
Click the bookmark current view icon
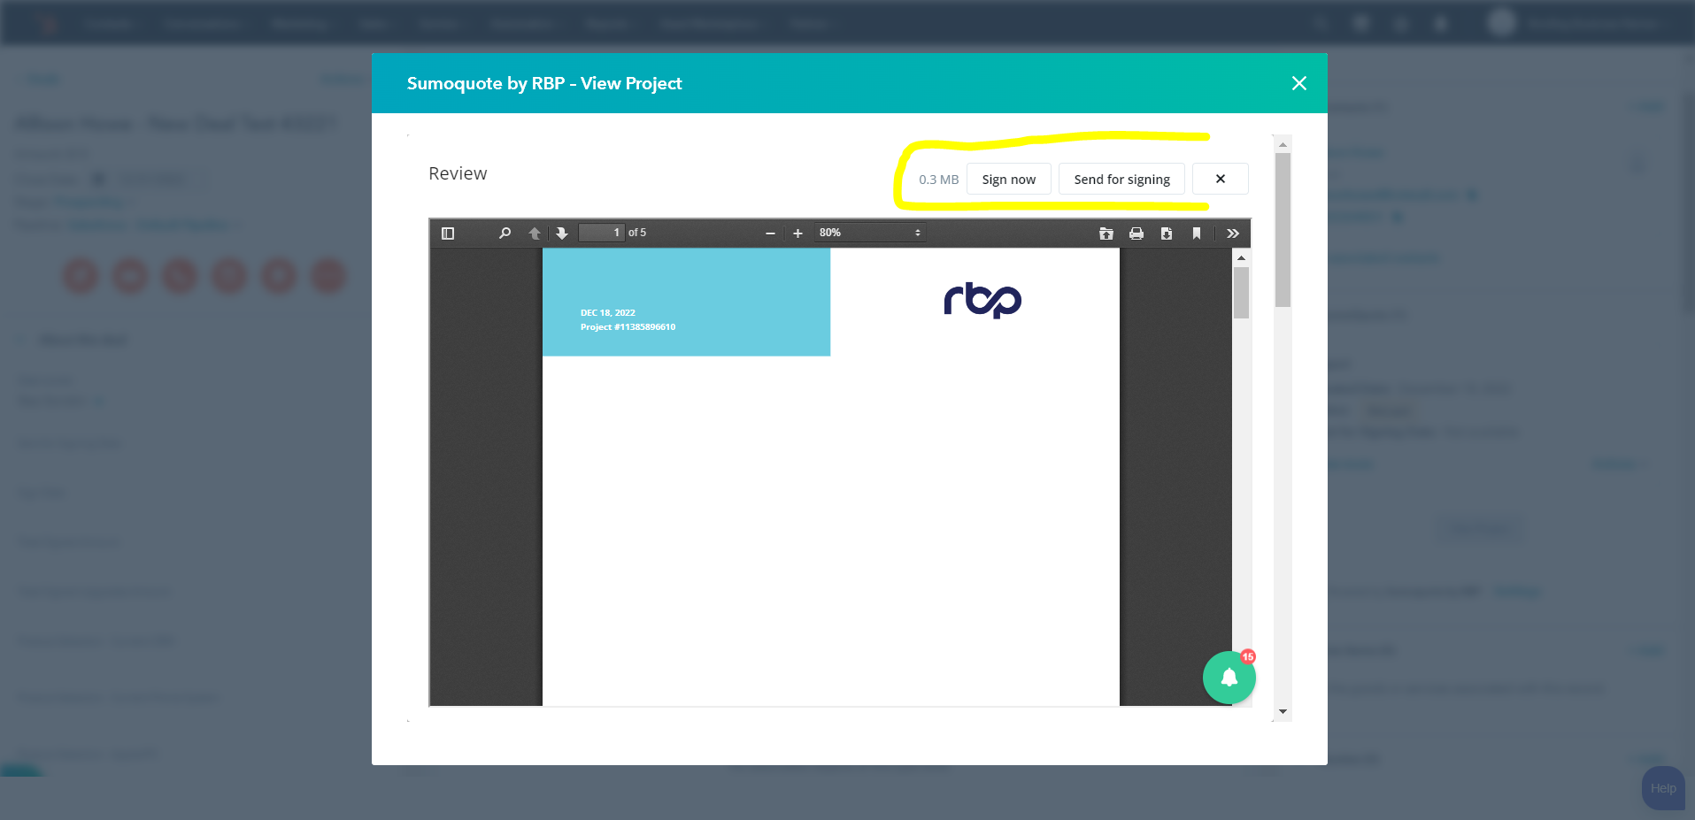1197,234
